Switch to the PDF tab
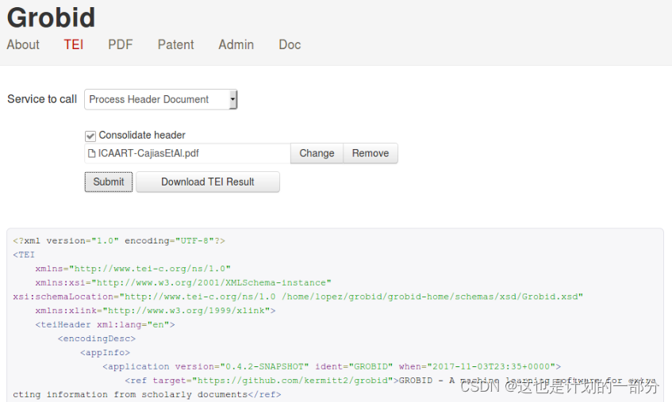Image resolution: width=672 pixels, height=402 pixels. click(x=121, y=44)
